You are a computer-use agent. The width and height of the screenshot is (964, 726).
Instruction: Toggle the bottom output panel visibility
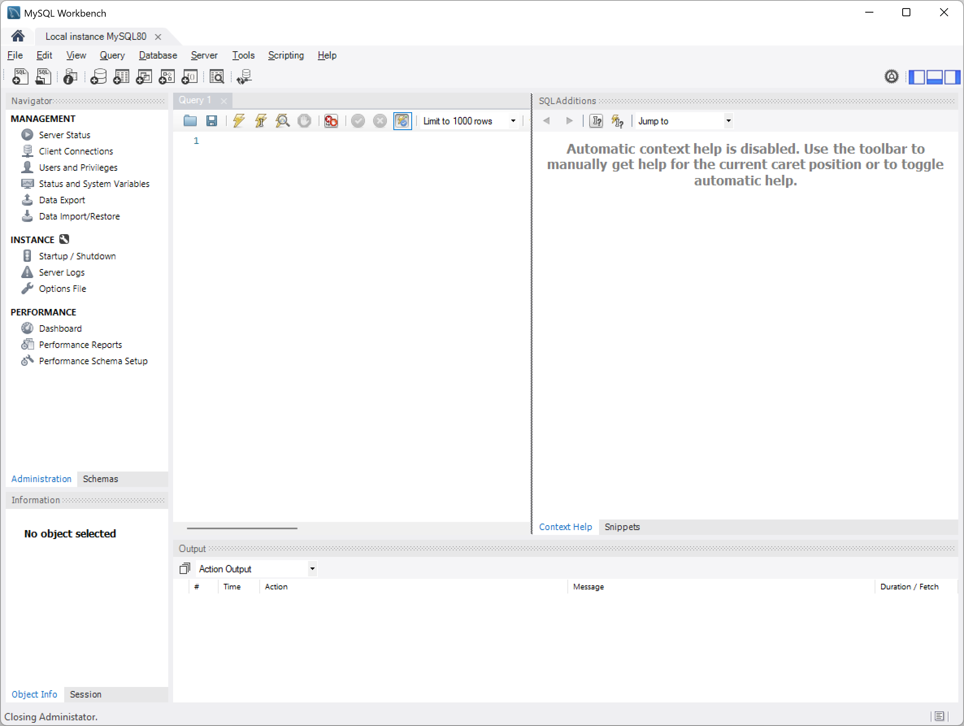click(x=934, y=77)
